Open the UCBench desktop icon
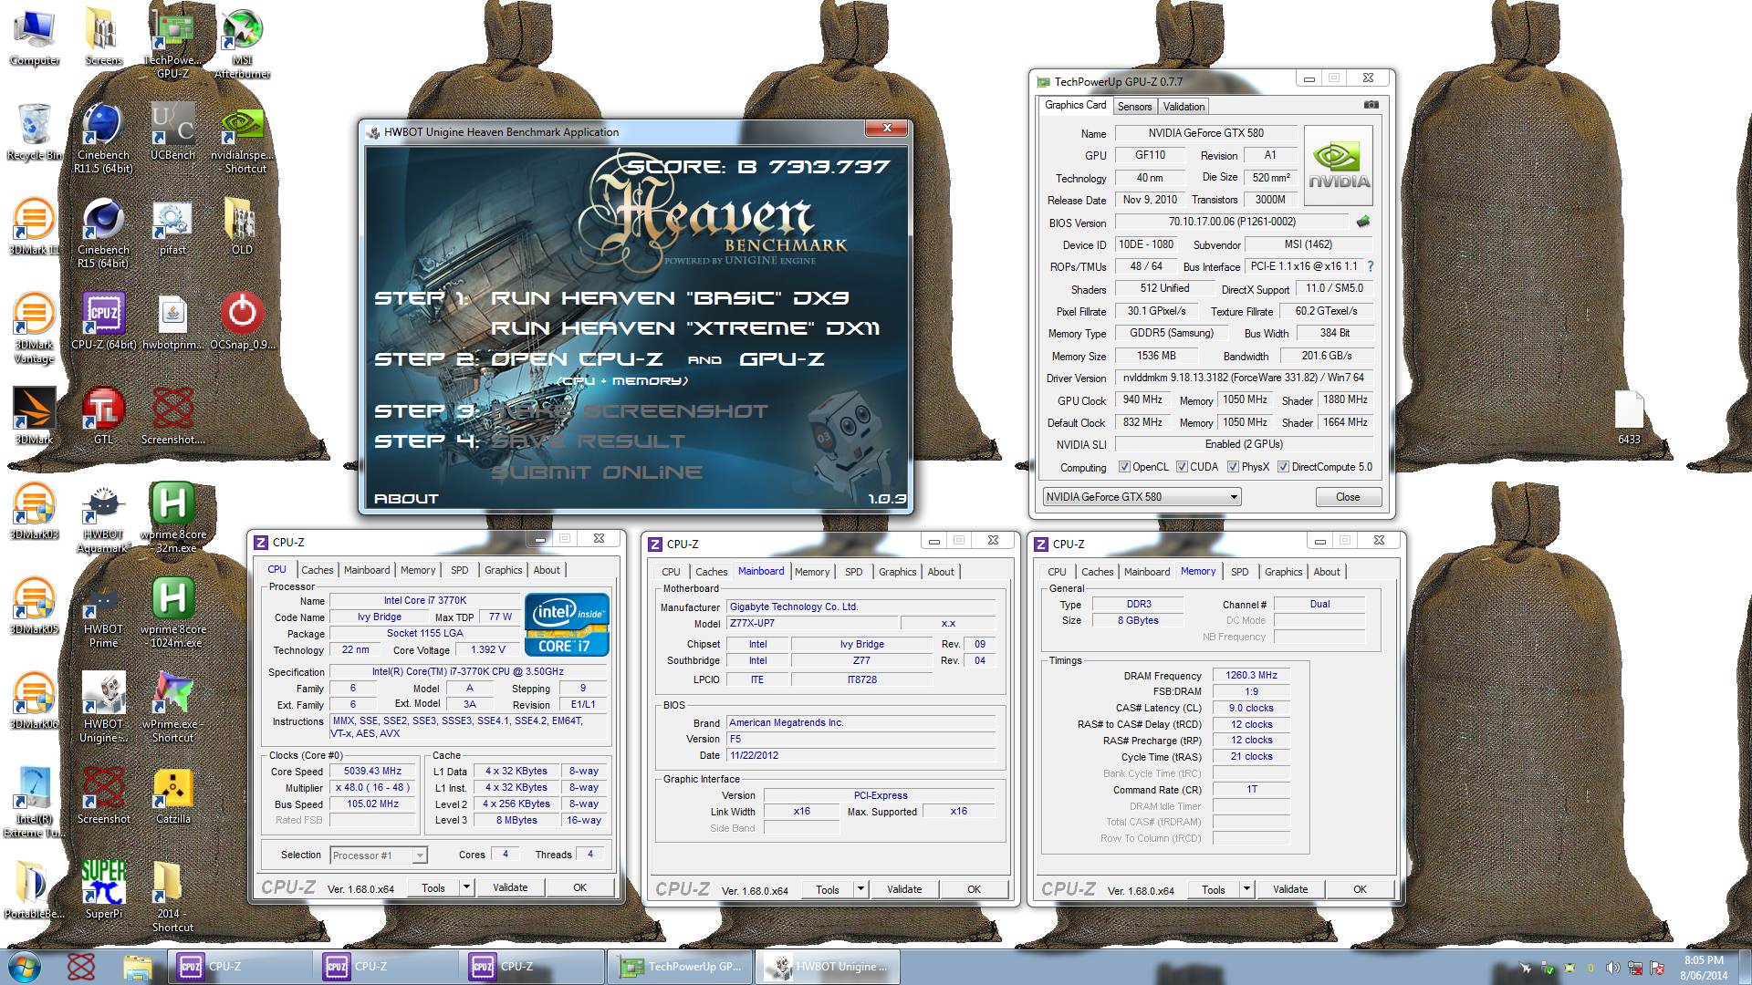This screenshot has height=985, width=1752. click(x=172, y=132)
